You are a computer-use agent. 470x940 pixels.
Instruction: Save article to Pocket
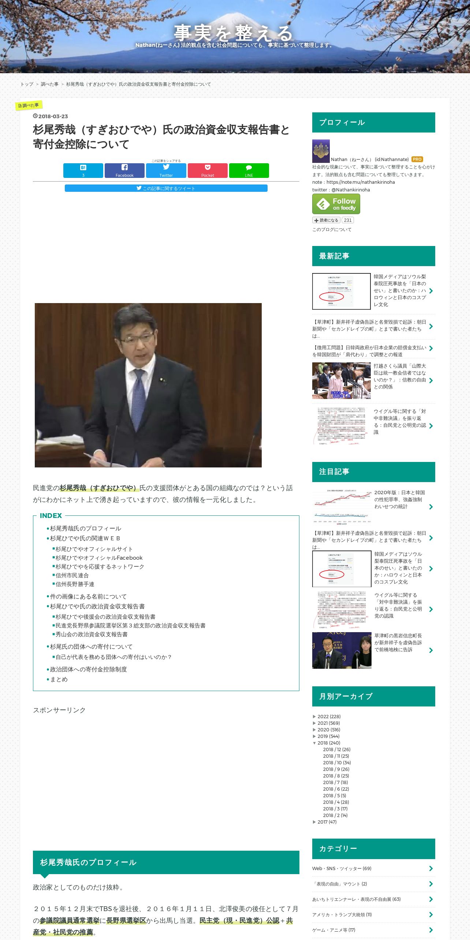[208, 171]
